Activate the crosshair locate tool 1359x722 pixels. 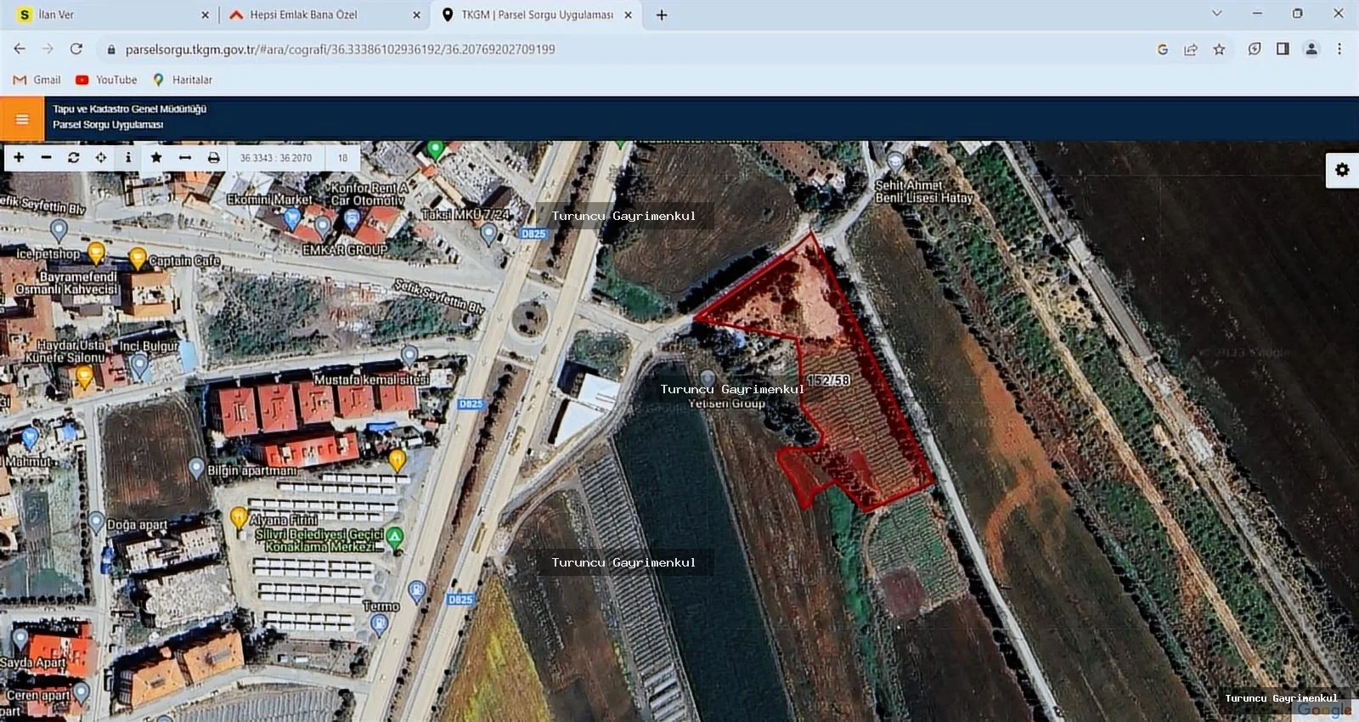[101, 157]
